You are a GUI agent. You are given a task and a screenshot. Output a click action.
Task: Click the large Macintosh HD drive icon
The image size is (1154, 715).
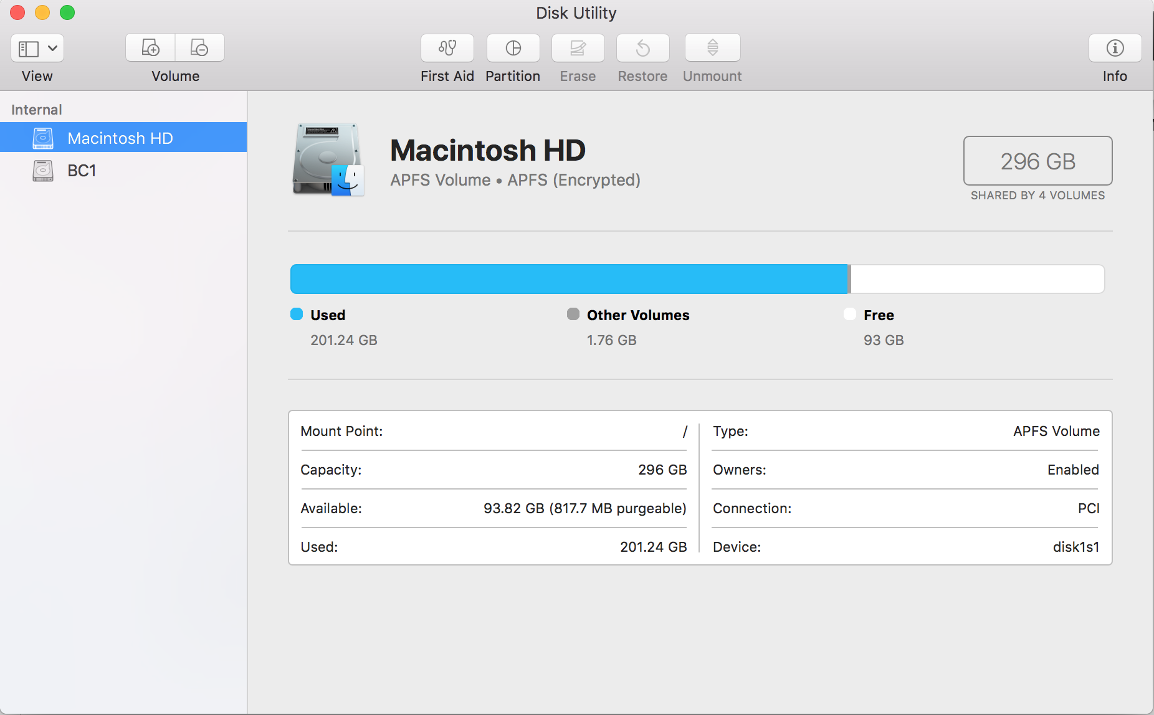[328, 159]
